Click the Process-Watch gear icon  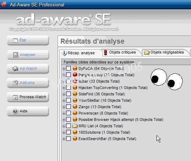(15, 97)
